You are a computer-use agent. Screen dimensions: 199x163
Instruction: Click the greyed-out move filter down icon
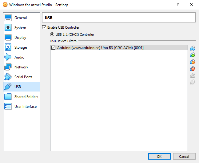click(192, 82)
